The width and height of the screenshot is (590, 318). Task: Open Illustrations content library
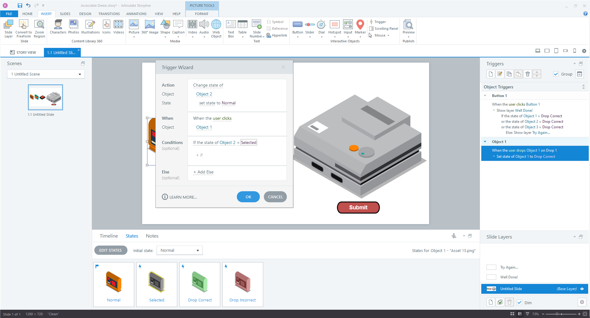click(90, 27)
